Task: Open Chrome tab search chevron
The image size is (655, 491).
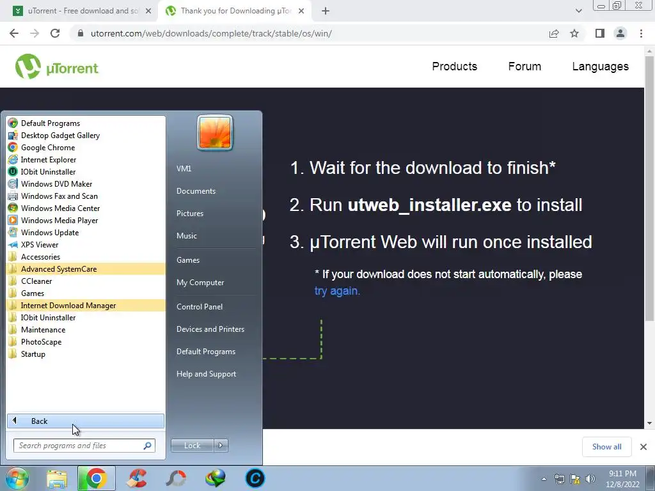Action: click(x=578, y=11)
